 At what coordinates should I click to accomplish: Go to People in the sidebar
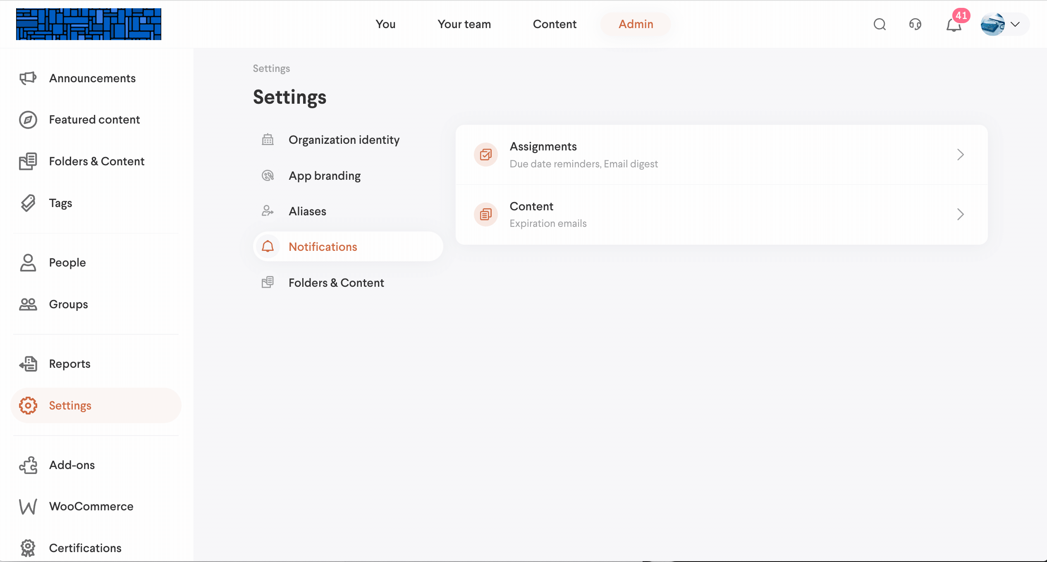(67, 262)
